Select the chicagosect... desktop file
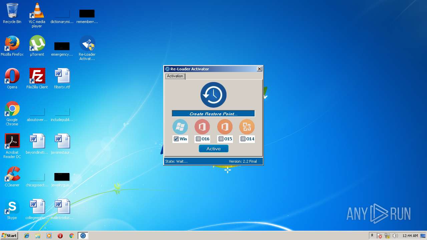The image size is (427, 240). tap(37, 179)
